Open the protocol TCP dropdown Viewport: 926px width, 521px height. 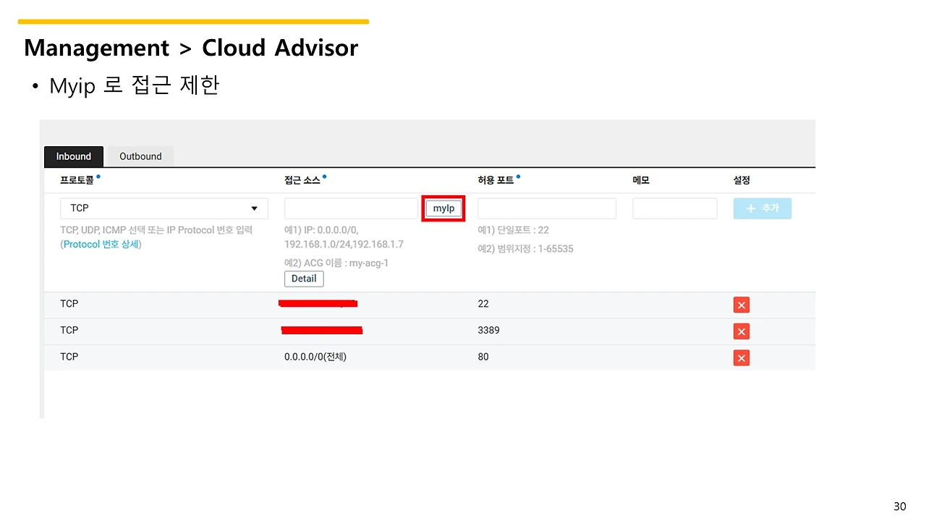(164, 208)
